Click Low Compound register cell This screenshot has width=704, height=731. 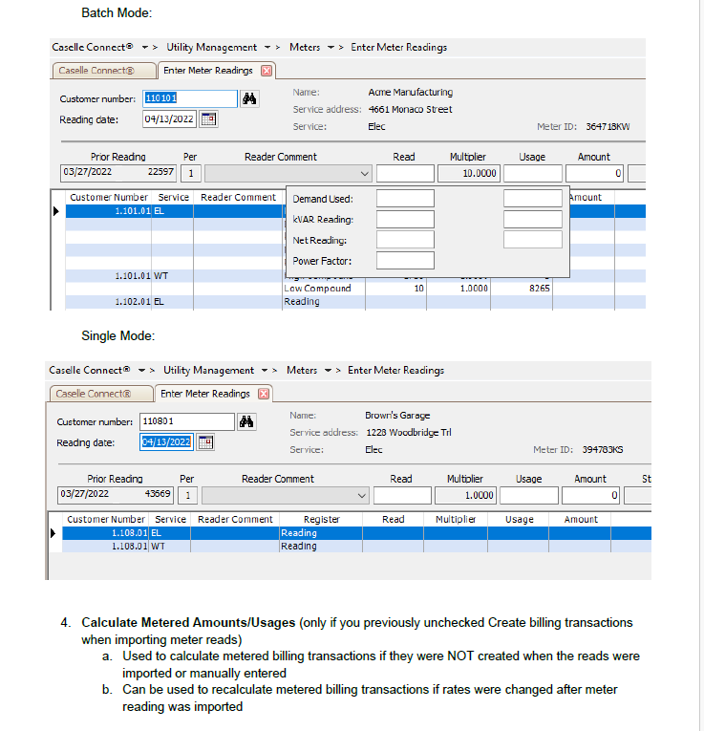pyautogui.click(x=324, y=289)
